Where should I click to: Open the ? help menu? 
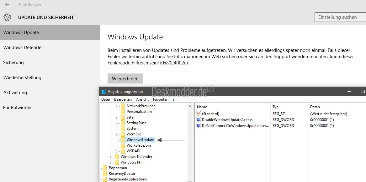pos(173,99)
